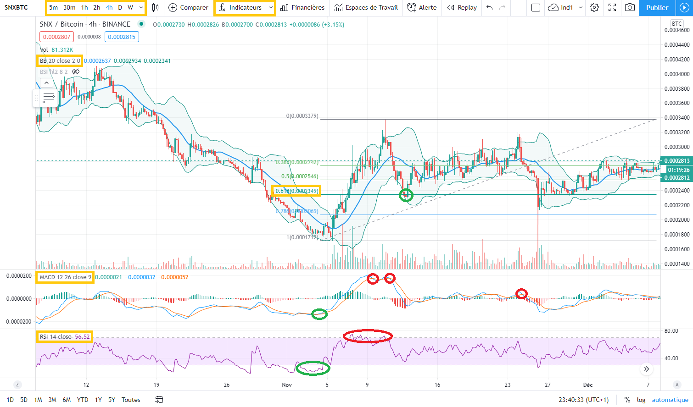Click the blue buy price 0.0002815
This screenshot has height=407, width=693.
click(122, 37)
